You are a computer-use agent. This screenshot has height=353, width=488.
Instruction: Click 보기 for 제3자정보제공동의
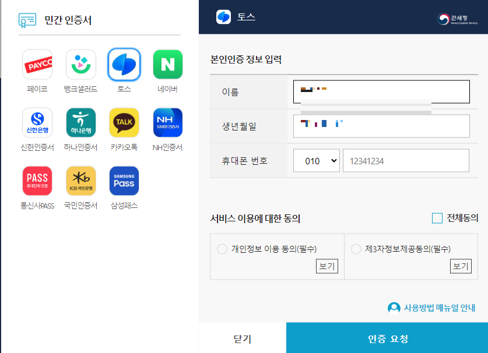(x=461, y=266)
